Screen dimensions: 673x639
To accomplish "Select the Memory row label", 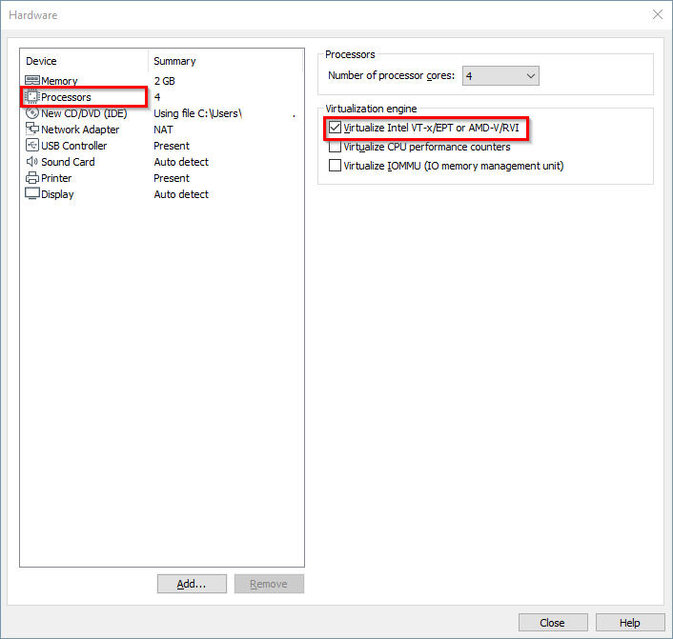I will [x=59, y=81].
